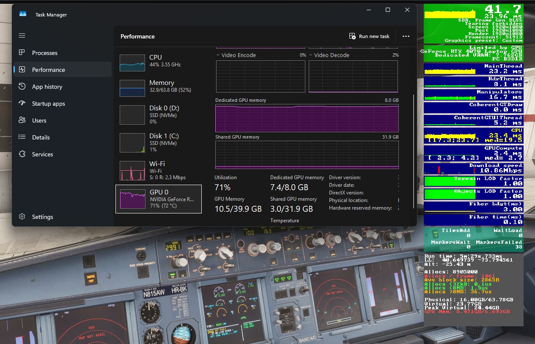Click the Run new task button
This screenshot has width=535, height=344.
369,36
